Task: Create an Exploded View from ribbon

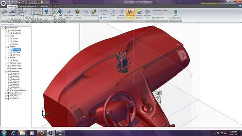Action: [x=147, y=14]
